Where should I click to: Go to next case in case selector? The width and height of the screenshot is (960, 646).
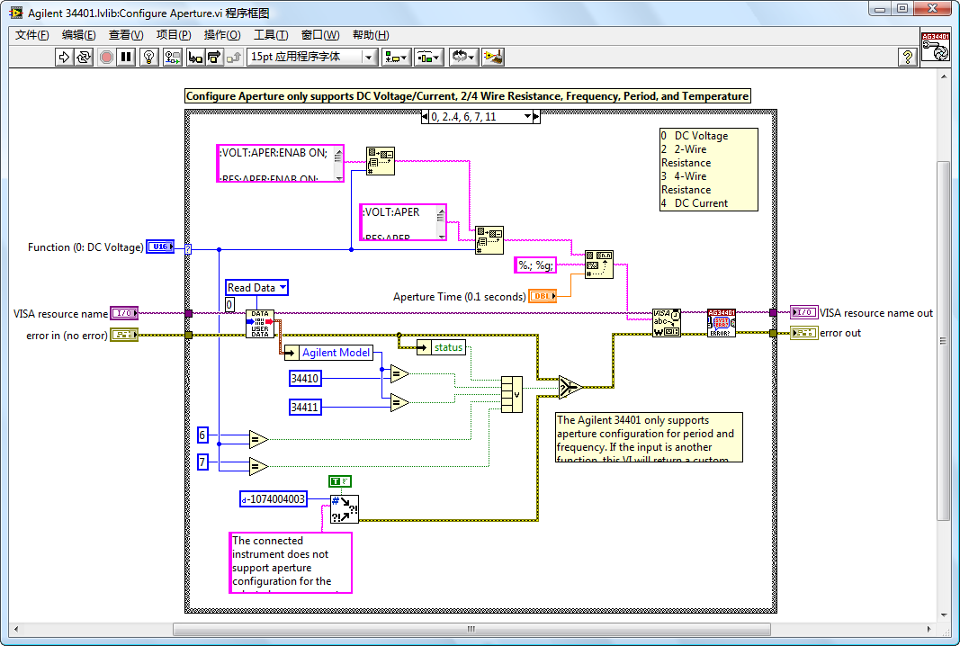(535, 117)
